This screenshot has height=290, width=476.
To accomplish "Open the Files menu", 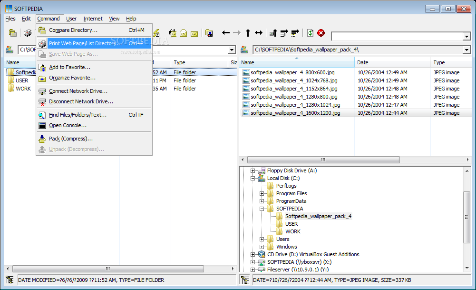I will point(10,19).
